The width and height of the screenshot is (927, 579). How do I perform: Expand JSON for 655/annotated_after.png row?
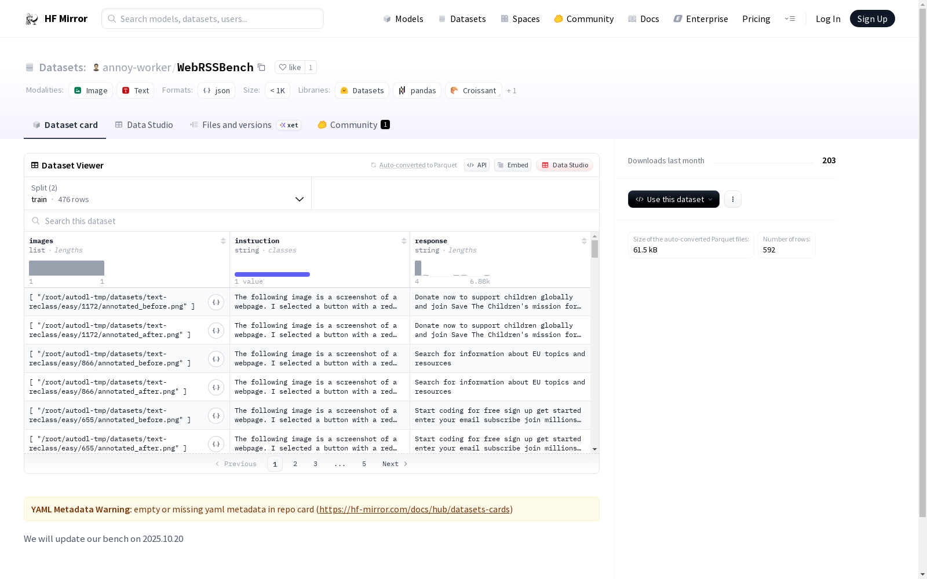[x=216, y=444]
